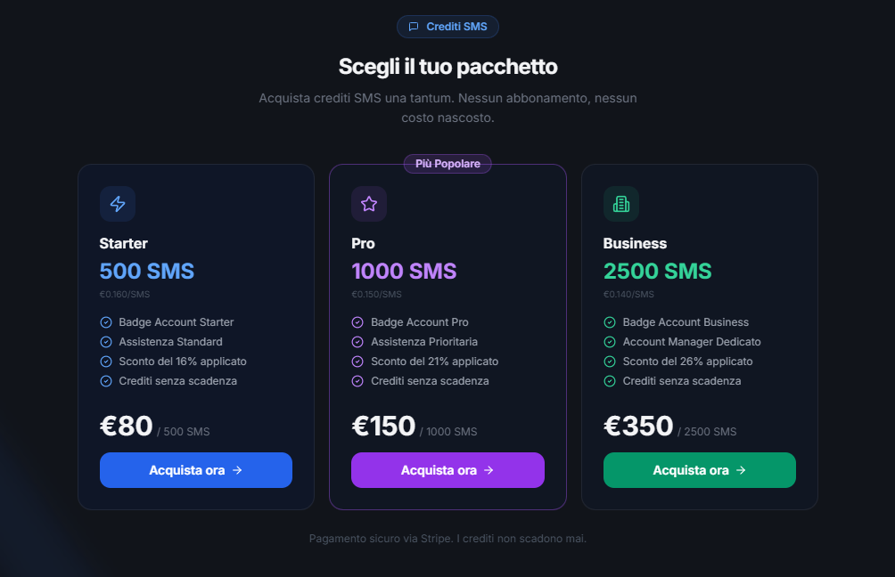
Task: Click the checkmark beside Badge Account Starter
Action: click(x=108, y=321)
